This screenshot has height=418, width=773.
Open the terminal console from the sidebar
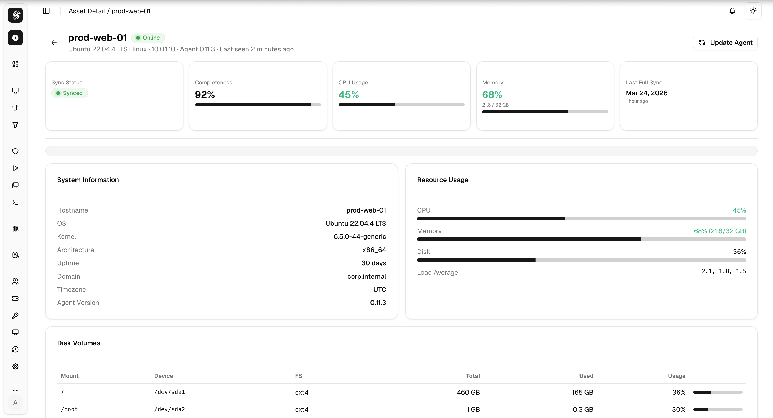15,202
